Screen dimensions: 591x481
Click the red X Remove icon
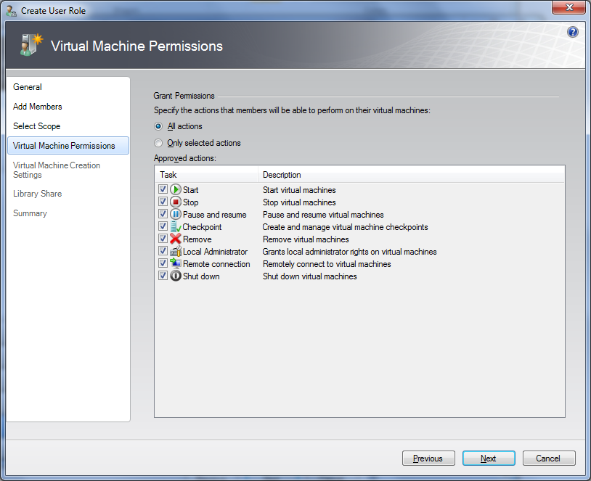(x=176, y=239)
